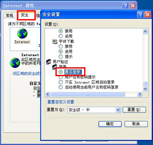The width and height of the screenshot is (153, 145).
Task: Choose 自动使用当前用户名和密码登录
Action: (61, 87)
